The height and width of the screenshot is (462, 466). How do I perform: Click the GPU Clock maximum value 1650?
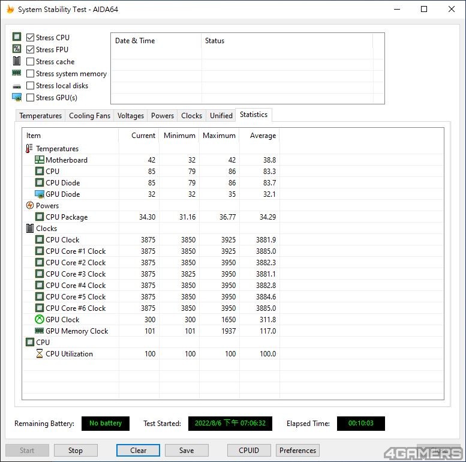229,320
